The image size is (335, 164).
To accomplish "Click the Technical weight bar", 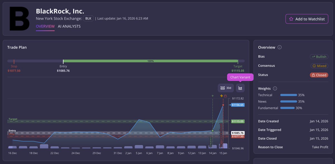I will point(289,95).
